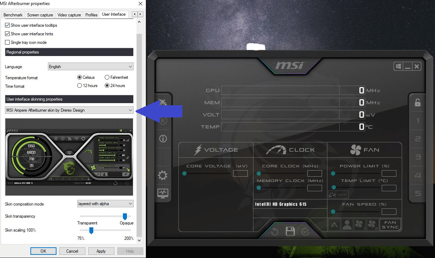Click the Memory Clock value field
This screenshot has height=258, width=435.
[315, 188]
